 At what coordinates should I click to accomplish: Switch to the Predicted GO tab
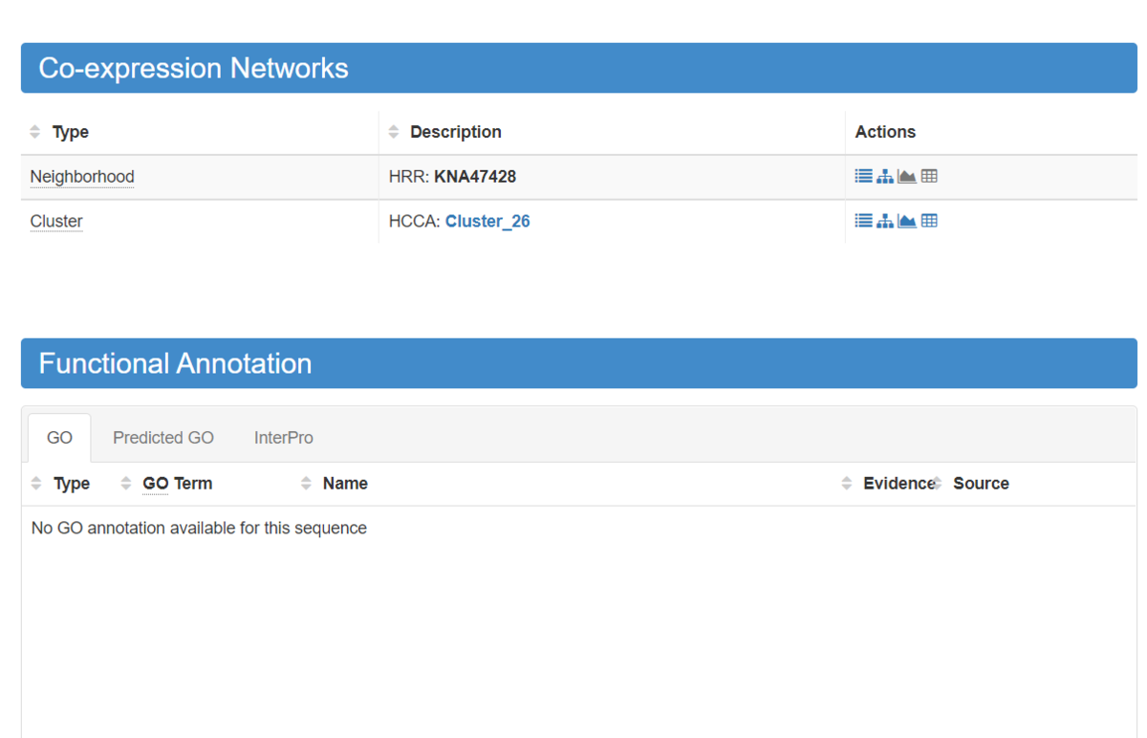tap(163, 438)
